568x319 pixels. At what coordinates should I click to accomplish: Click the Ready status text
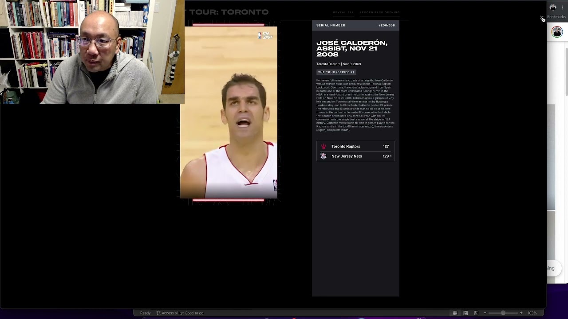(x=145, y=313)
